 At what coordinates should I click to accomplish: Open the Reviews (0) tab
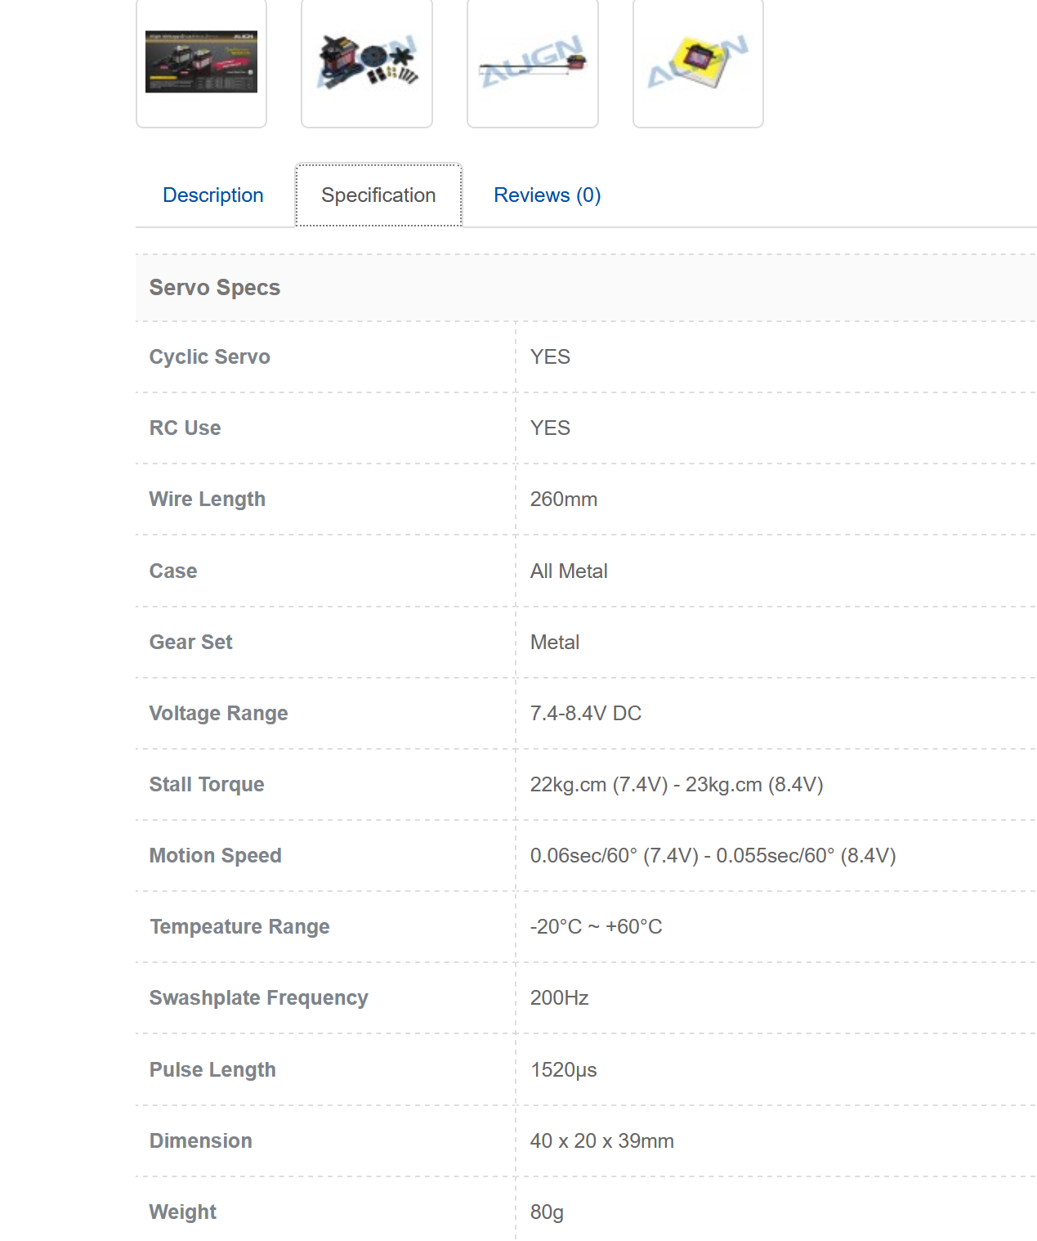pos(548,195)
